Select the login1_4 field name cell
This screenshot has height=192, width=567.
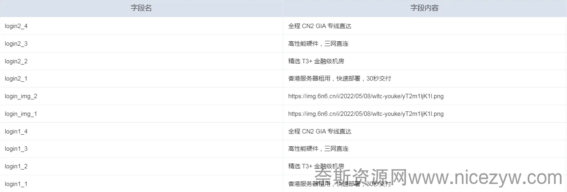pos(141,131)
